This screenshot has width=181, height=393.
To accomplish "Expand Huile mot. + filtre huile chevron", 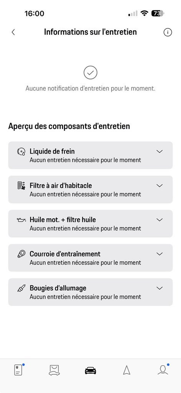I will [160, 220].
